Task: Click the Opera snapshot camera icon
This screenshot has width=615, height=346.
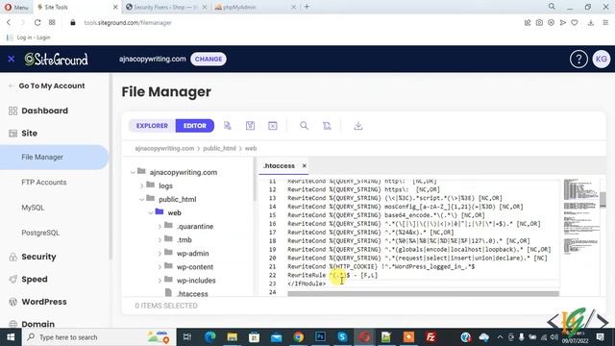Action: click(539, 23)
